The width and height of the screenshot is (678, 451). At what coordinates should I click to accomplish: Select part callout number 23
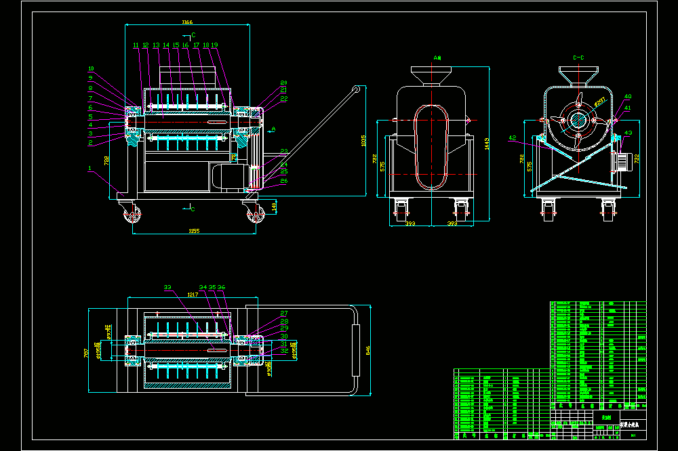point(284,151)
